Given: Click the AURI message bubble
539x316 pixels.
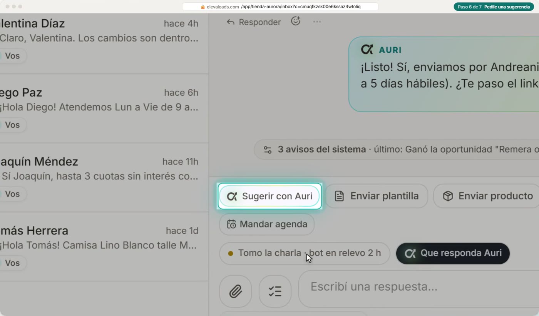Looking at the screenshot, I should [x=444, y=75].
